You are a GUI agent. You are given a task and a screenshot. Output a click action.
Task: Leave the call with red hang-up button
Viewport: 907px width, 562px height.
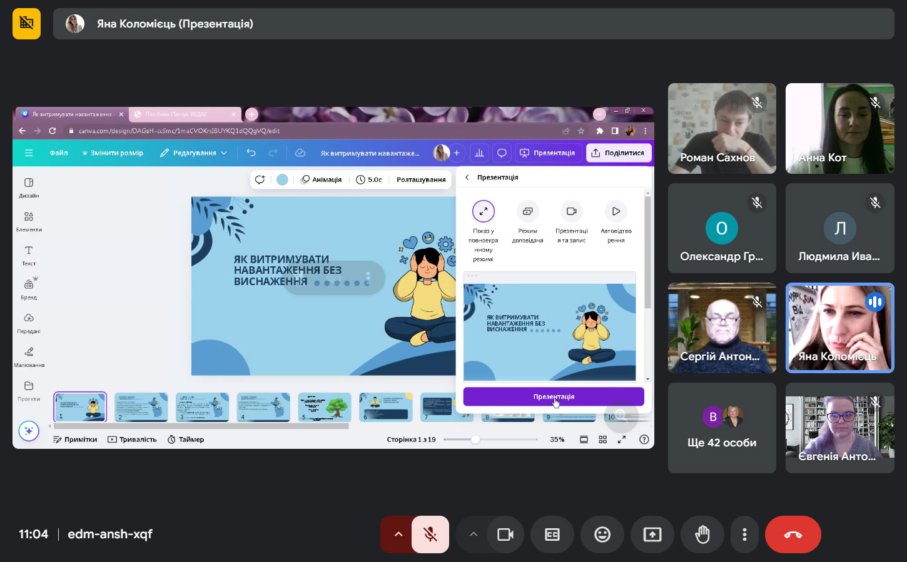pos(793,534)
